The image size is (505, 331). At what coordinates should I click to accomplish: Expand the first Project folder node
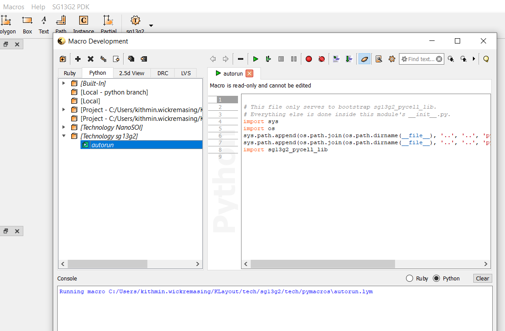coord(64,110)
